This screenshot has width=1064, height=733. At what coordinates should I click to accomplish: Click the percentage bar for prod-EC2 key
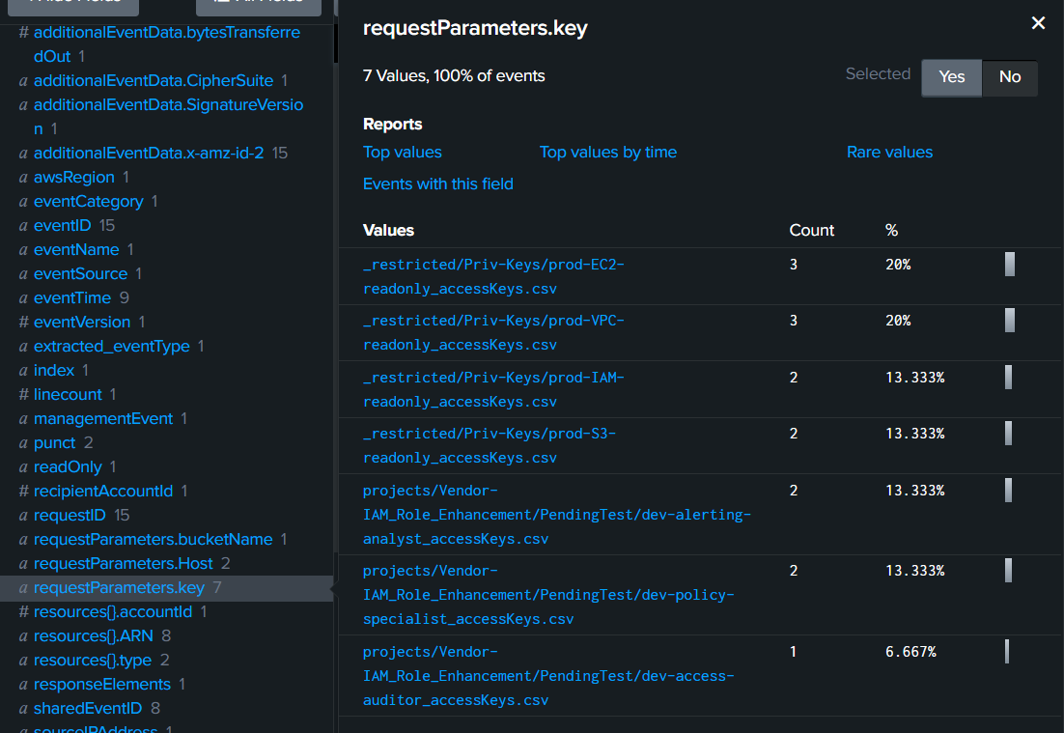1010,265
